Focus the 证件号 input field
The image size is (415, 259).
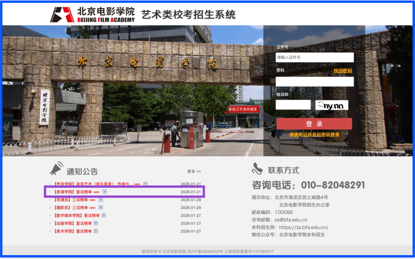coord(314,57)
